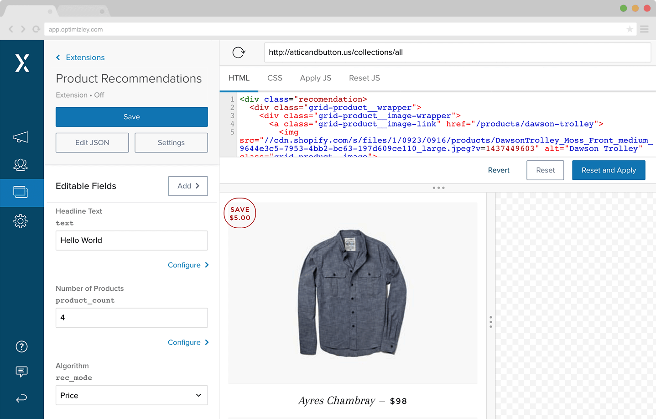656x419 pixels.
Task: Bookmark page with the star icon
Action: 630,29
